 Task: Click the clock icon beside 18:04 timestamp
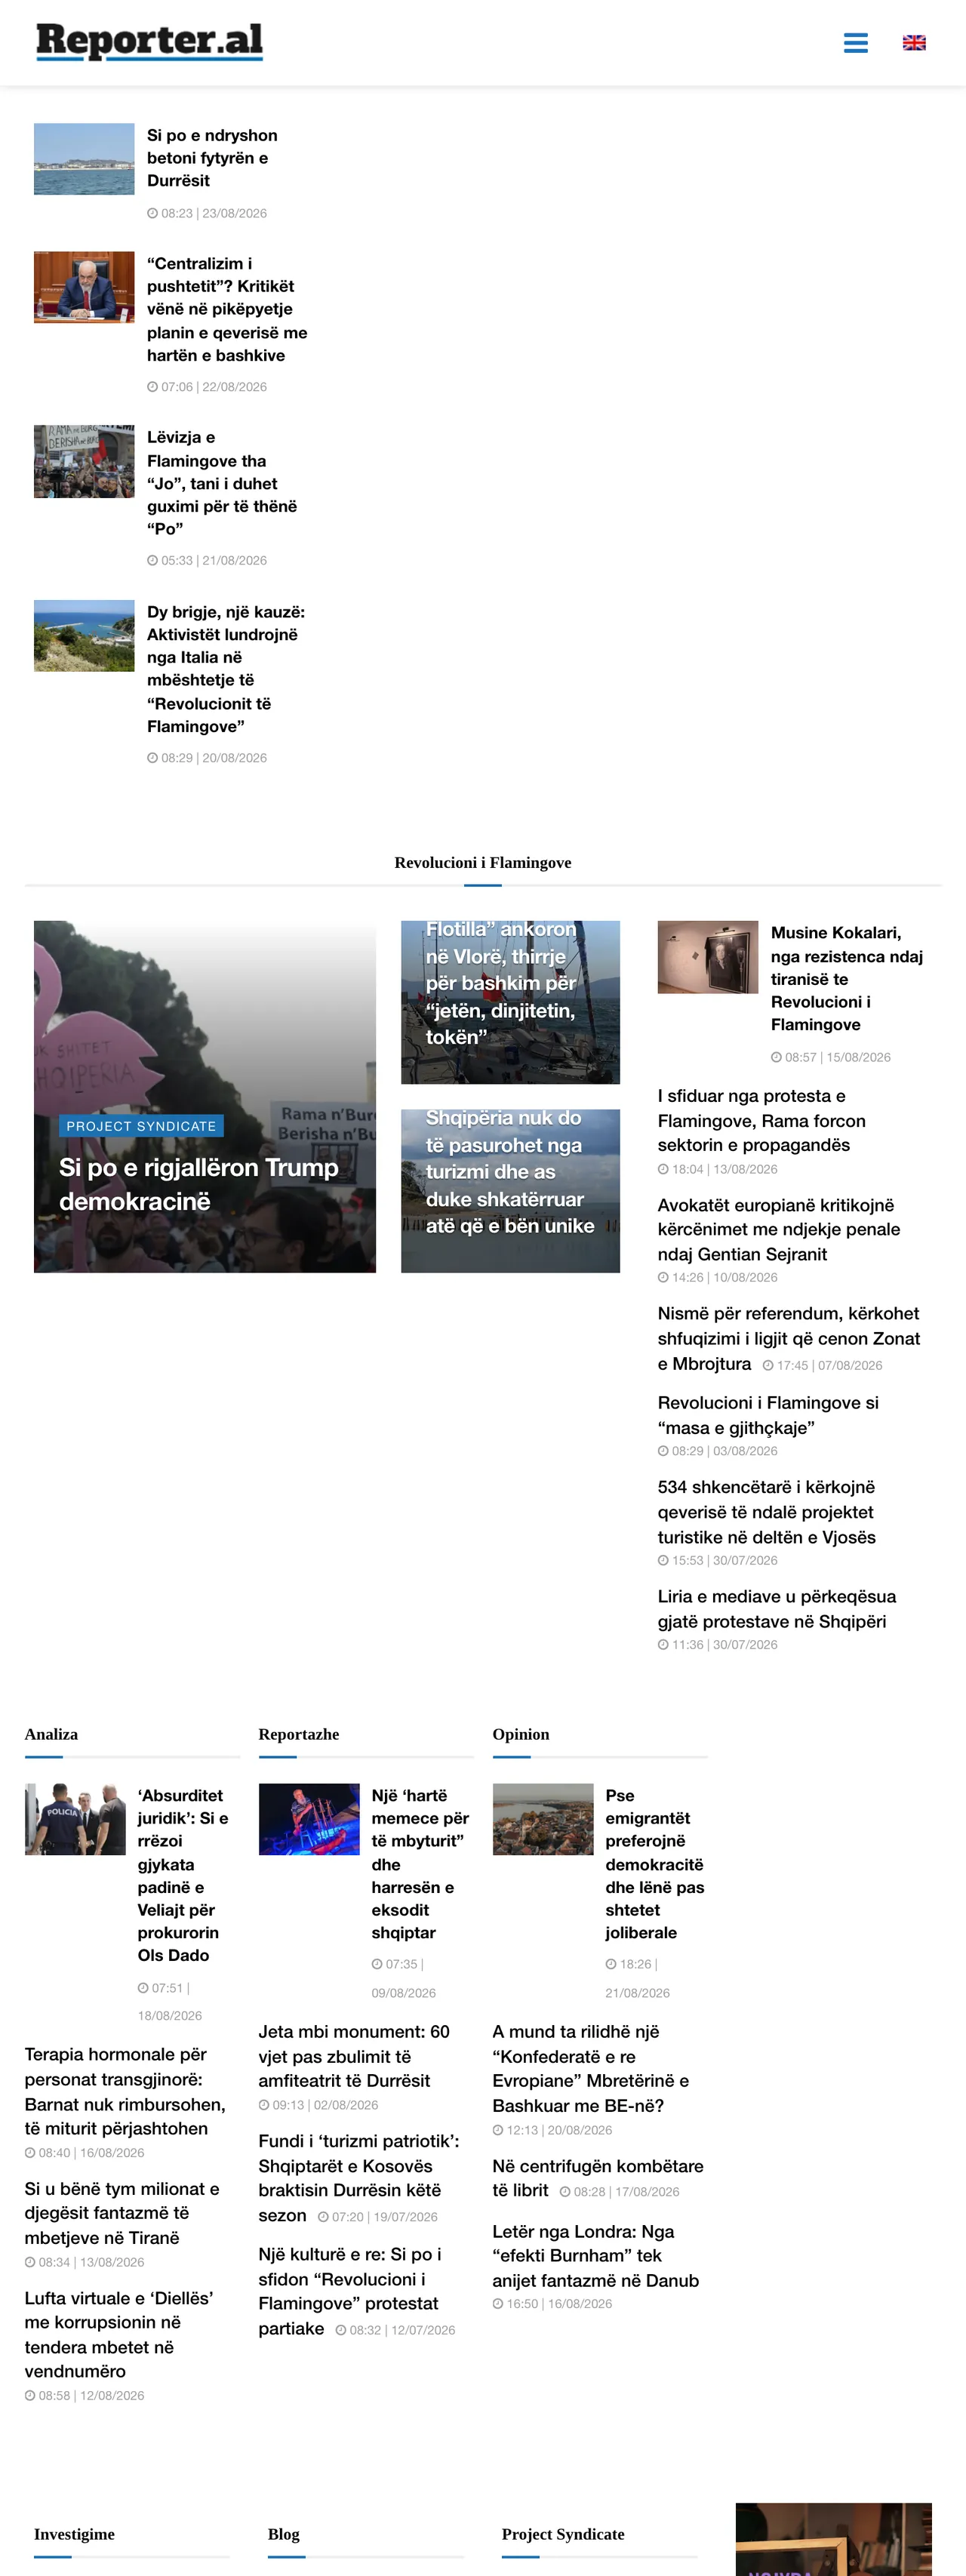click(x=663, y=1169)
